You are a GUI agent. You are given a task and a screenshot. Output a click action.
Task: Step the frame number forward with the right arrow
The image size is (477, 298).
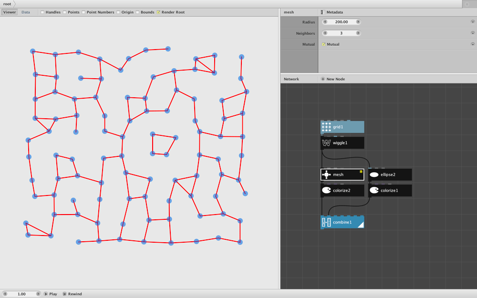click(x=38, y=294)
